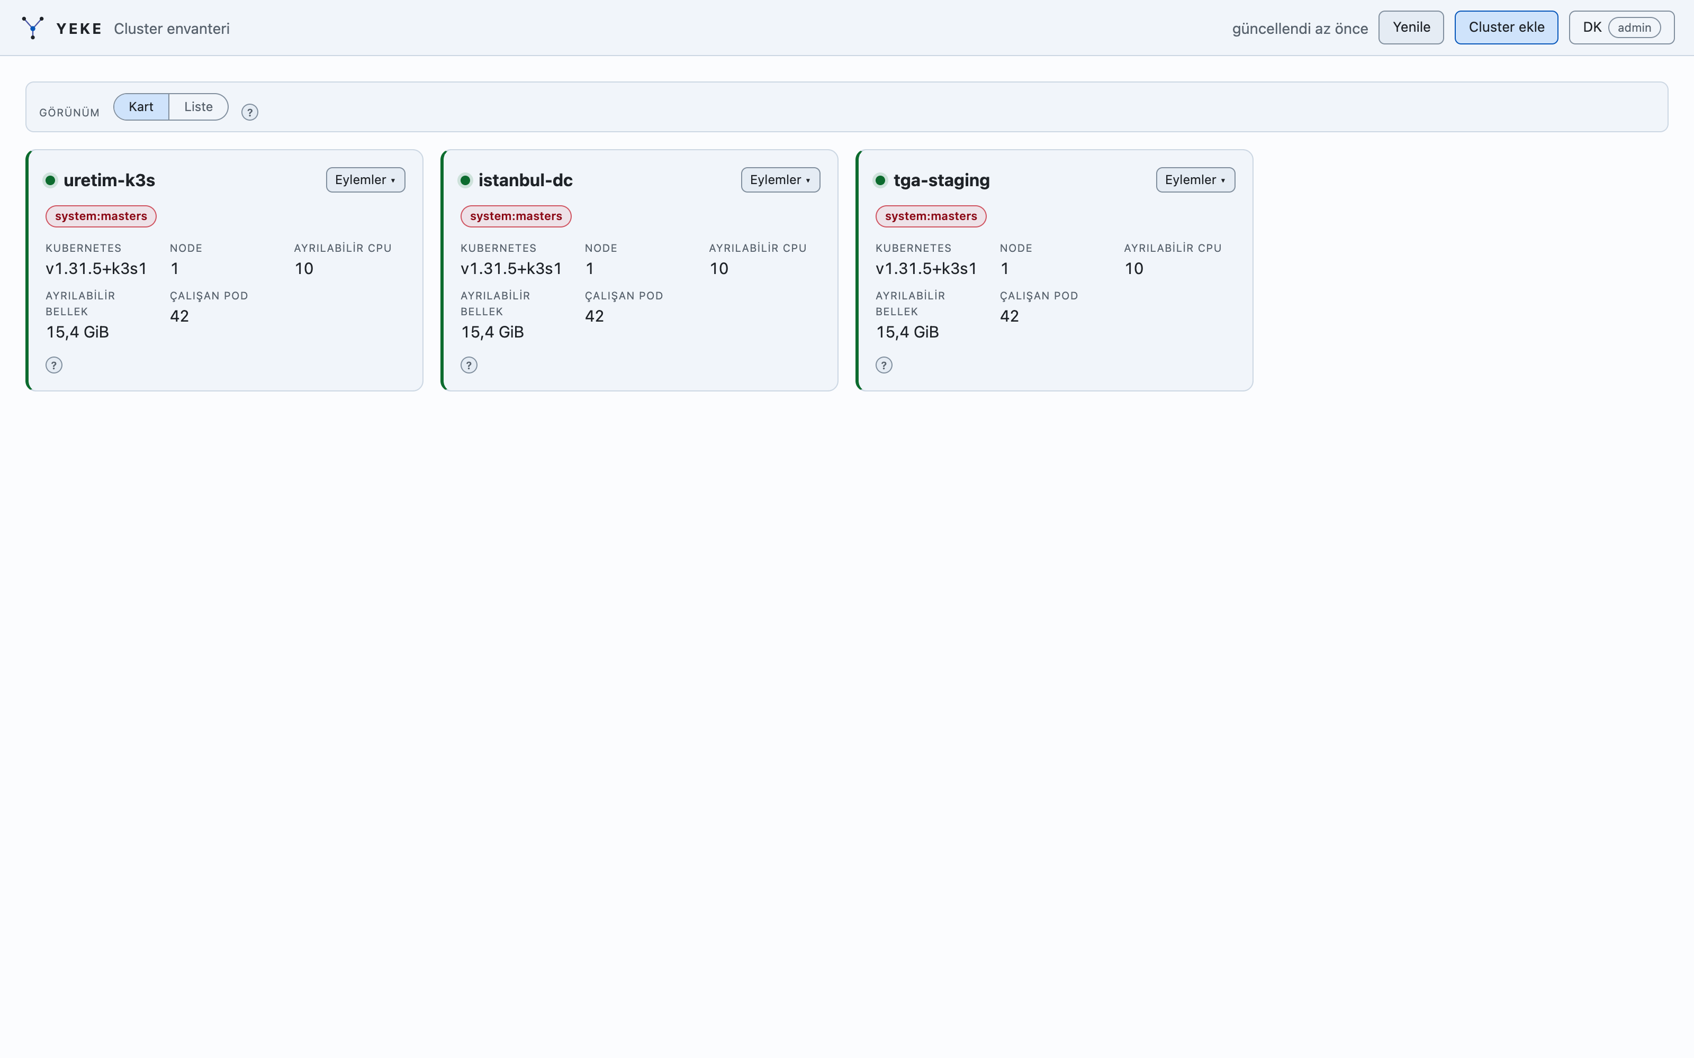The width and height of the screenshot is (1694, 1058).
Task: Switch view to Liste
Action: click(199, 107)
